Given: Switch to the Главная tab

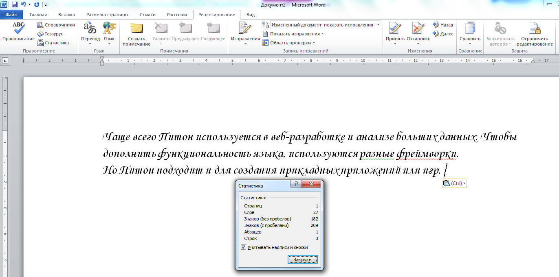Looking at the screenshot, I should point(38,15).
